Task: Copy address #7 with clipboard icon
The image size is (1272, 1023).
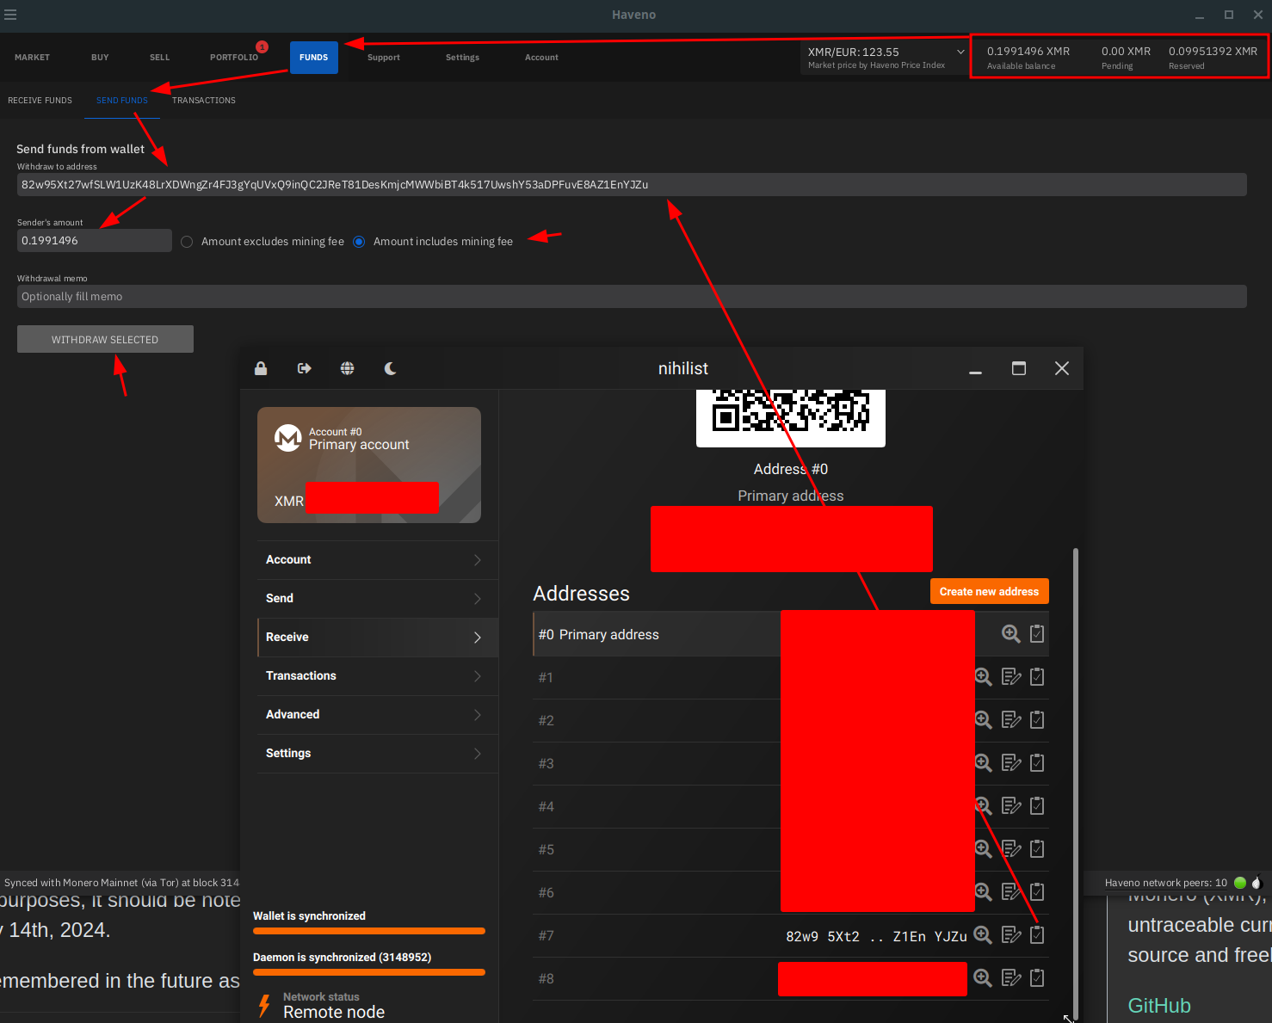Action: [1037, 935]
